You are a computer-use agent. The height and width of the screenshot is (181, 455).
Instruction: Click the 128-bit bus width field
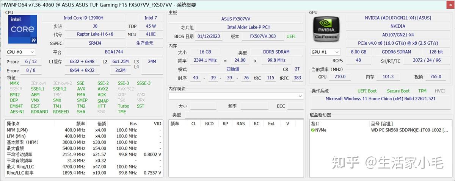click(436, 52)
